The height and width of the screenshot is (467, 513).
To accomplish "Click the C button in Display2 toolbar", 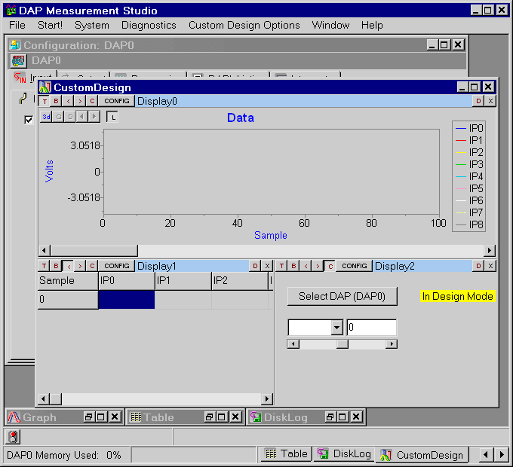I will [x=330, y=266].
